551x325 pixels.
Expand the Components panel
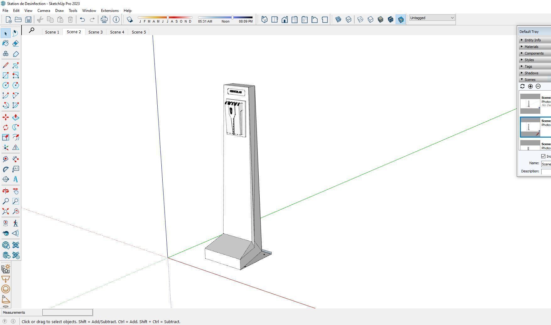tap(535, 53)
